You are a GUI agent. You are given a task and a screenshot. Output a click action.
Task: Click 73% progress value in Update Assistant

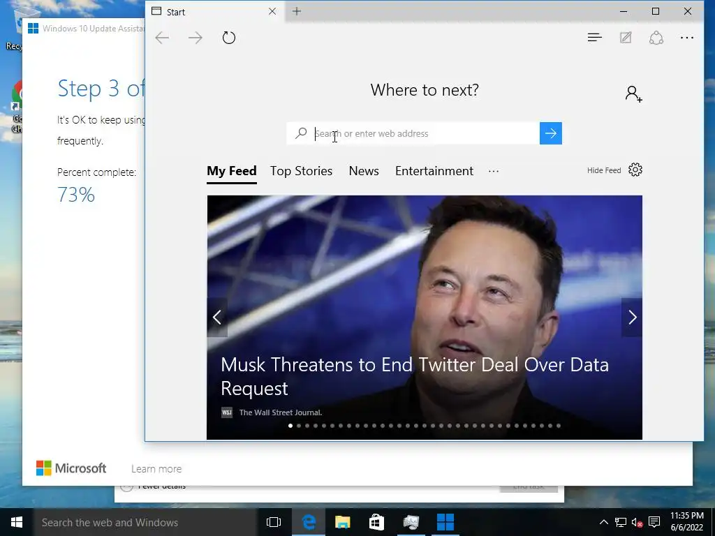pos(76,195)
